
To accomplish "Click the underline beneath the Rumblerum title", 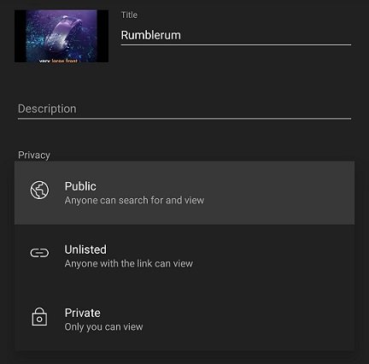I will [x=236, y=44].
